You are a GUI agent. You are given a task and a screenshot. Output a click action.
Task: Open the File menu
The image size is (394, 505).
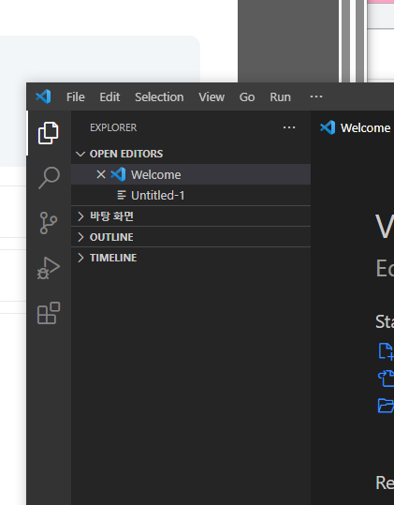(x=76, y=97)
